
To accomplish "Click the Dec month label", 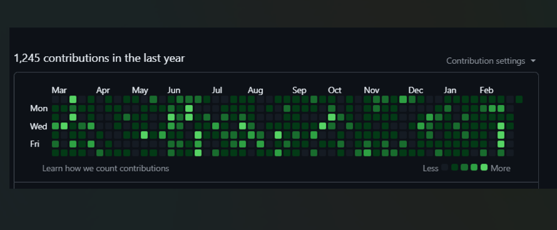I will (x=416, y=90).
